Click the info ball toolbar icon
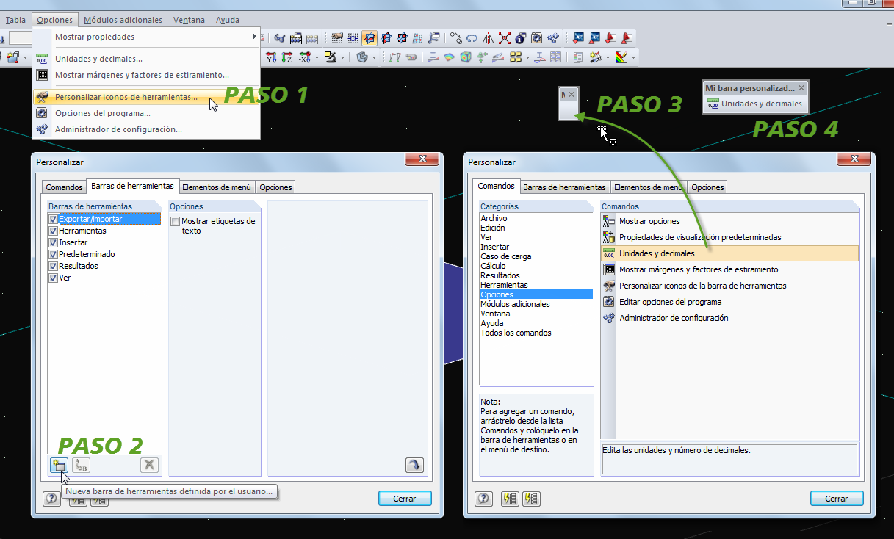 [x=521, y=38]
